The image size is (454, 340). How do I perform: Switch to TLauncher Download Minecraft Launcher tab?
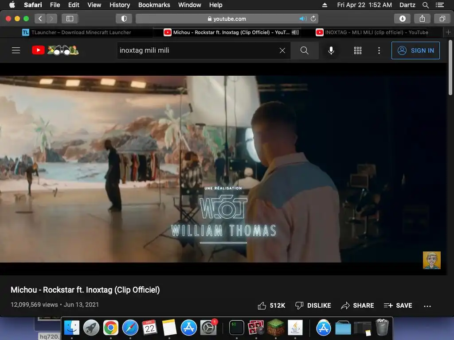pyautogui.click(x=77, y=32)
